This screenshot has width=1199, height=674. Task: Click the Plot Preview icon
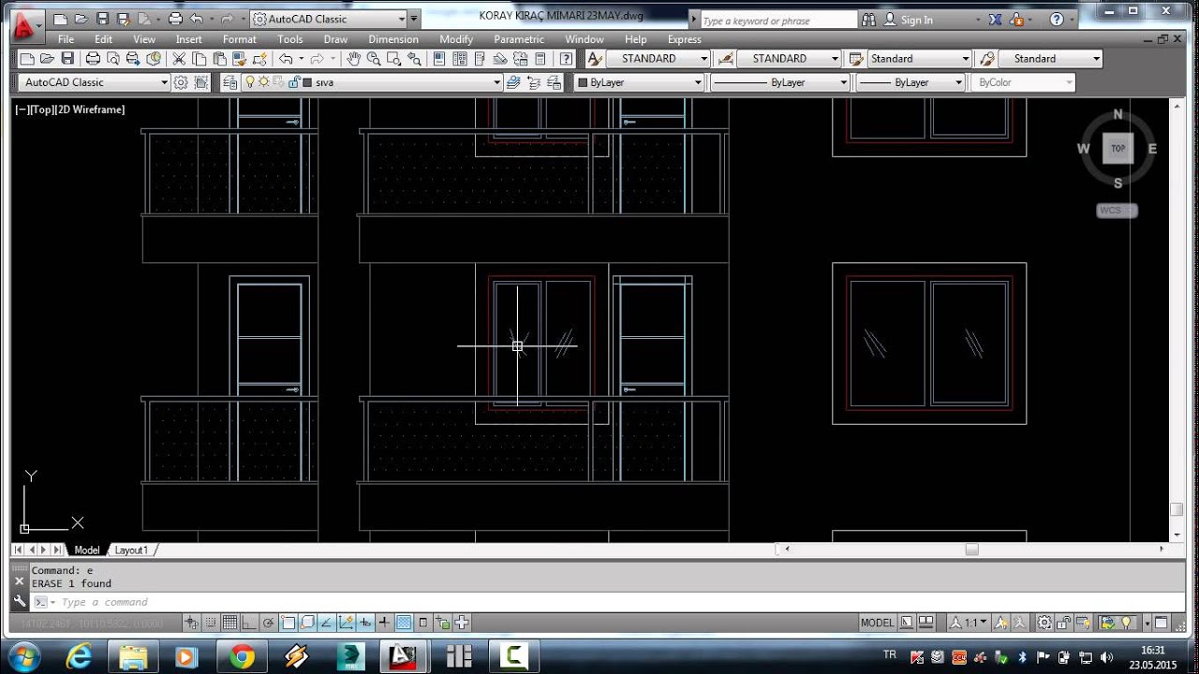click(x=112, y=58)
